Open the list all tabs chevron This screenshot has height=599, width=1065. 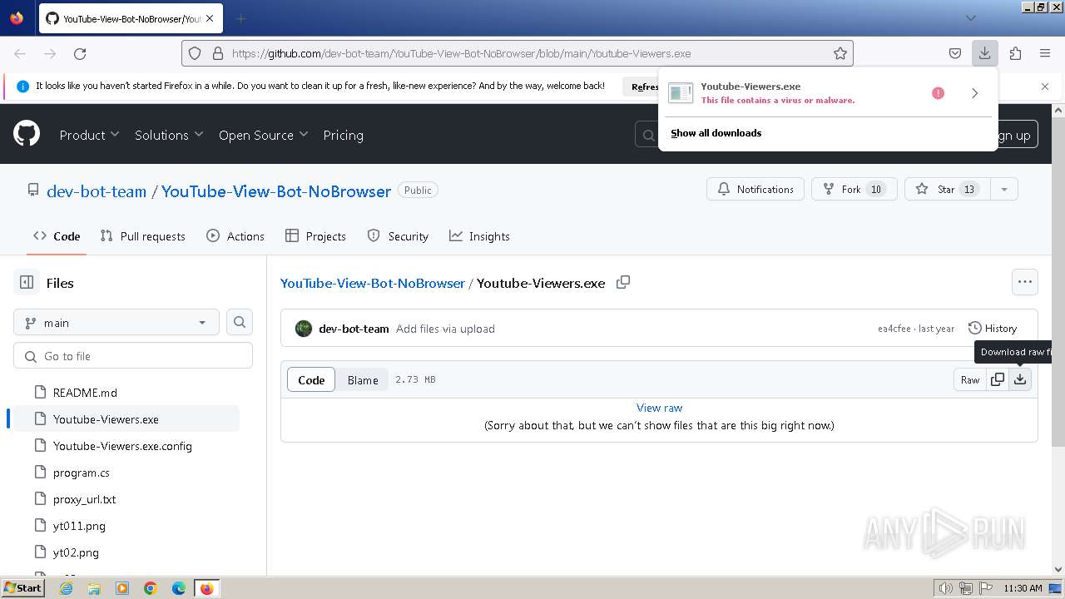pyautogui.click(x=971, y=18)
